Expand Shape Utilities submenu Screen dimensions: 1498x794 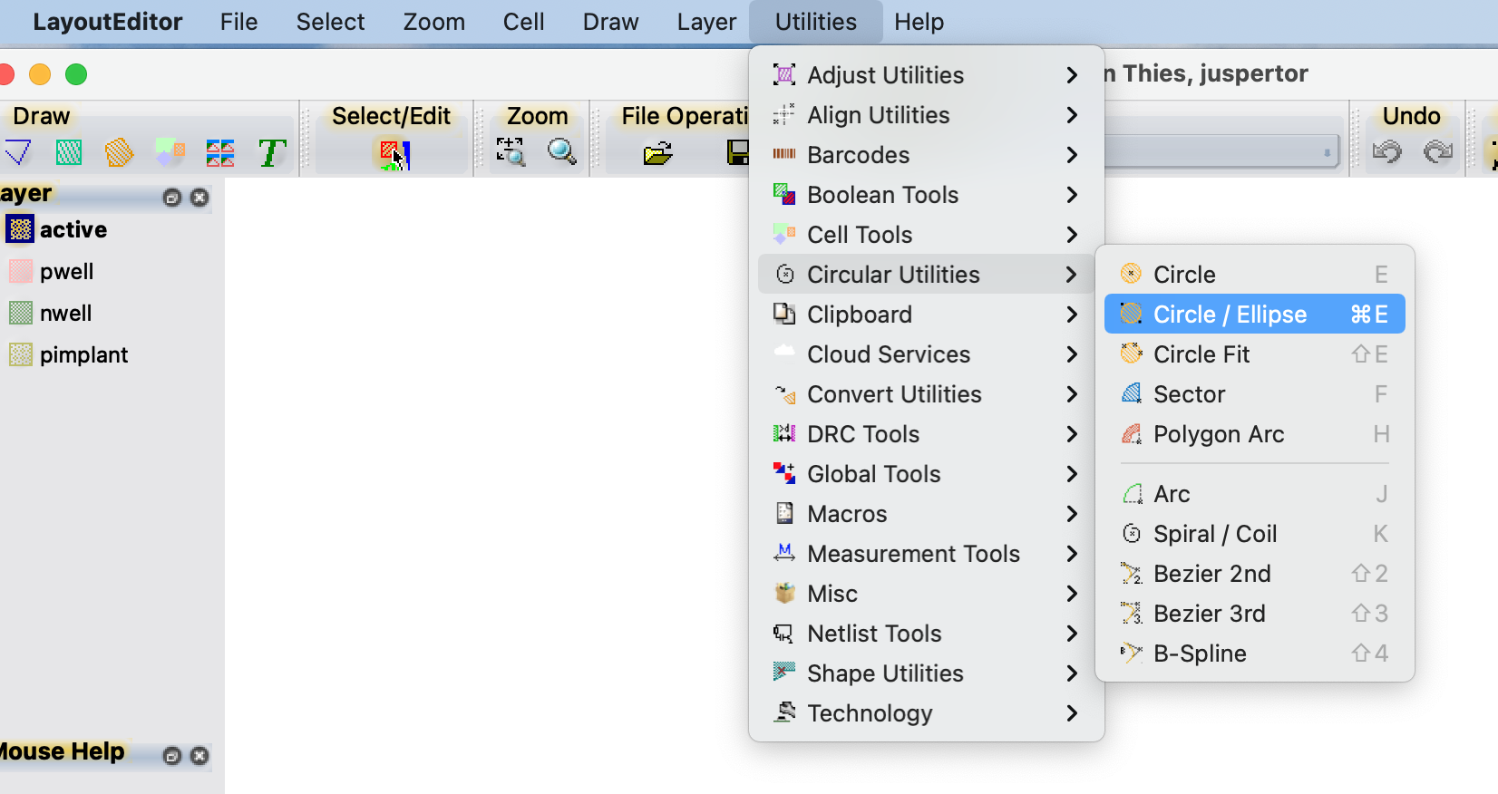(927, 673)
